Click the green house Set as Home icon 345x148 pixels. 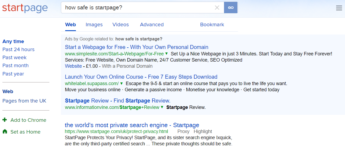point(5,132)
